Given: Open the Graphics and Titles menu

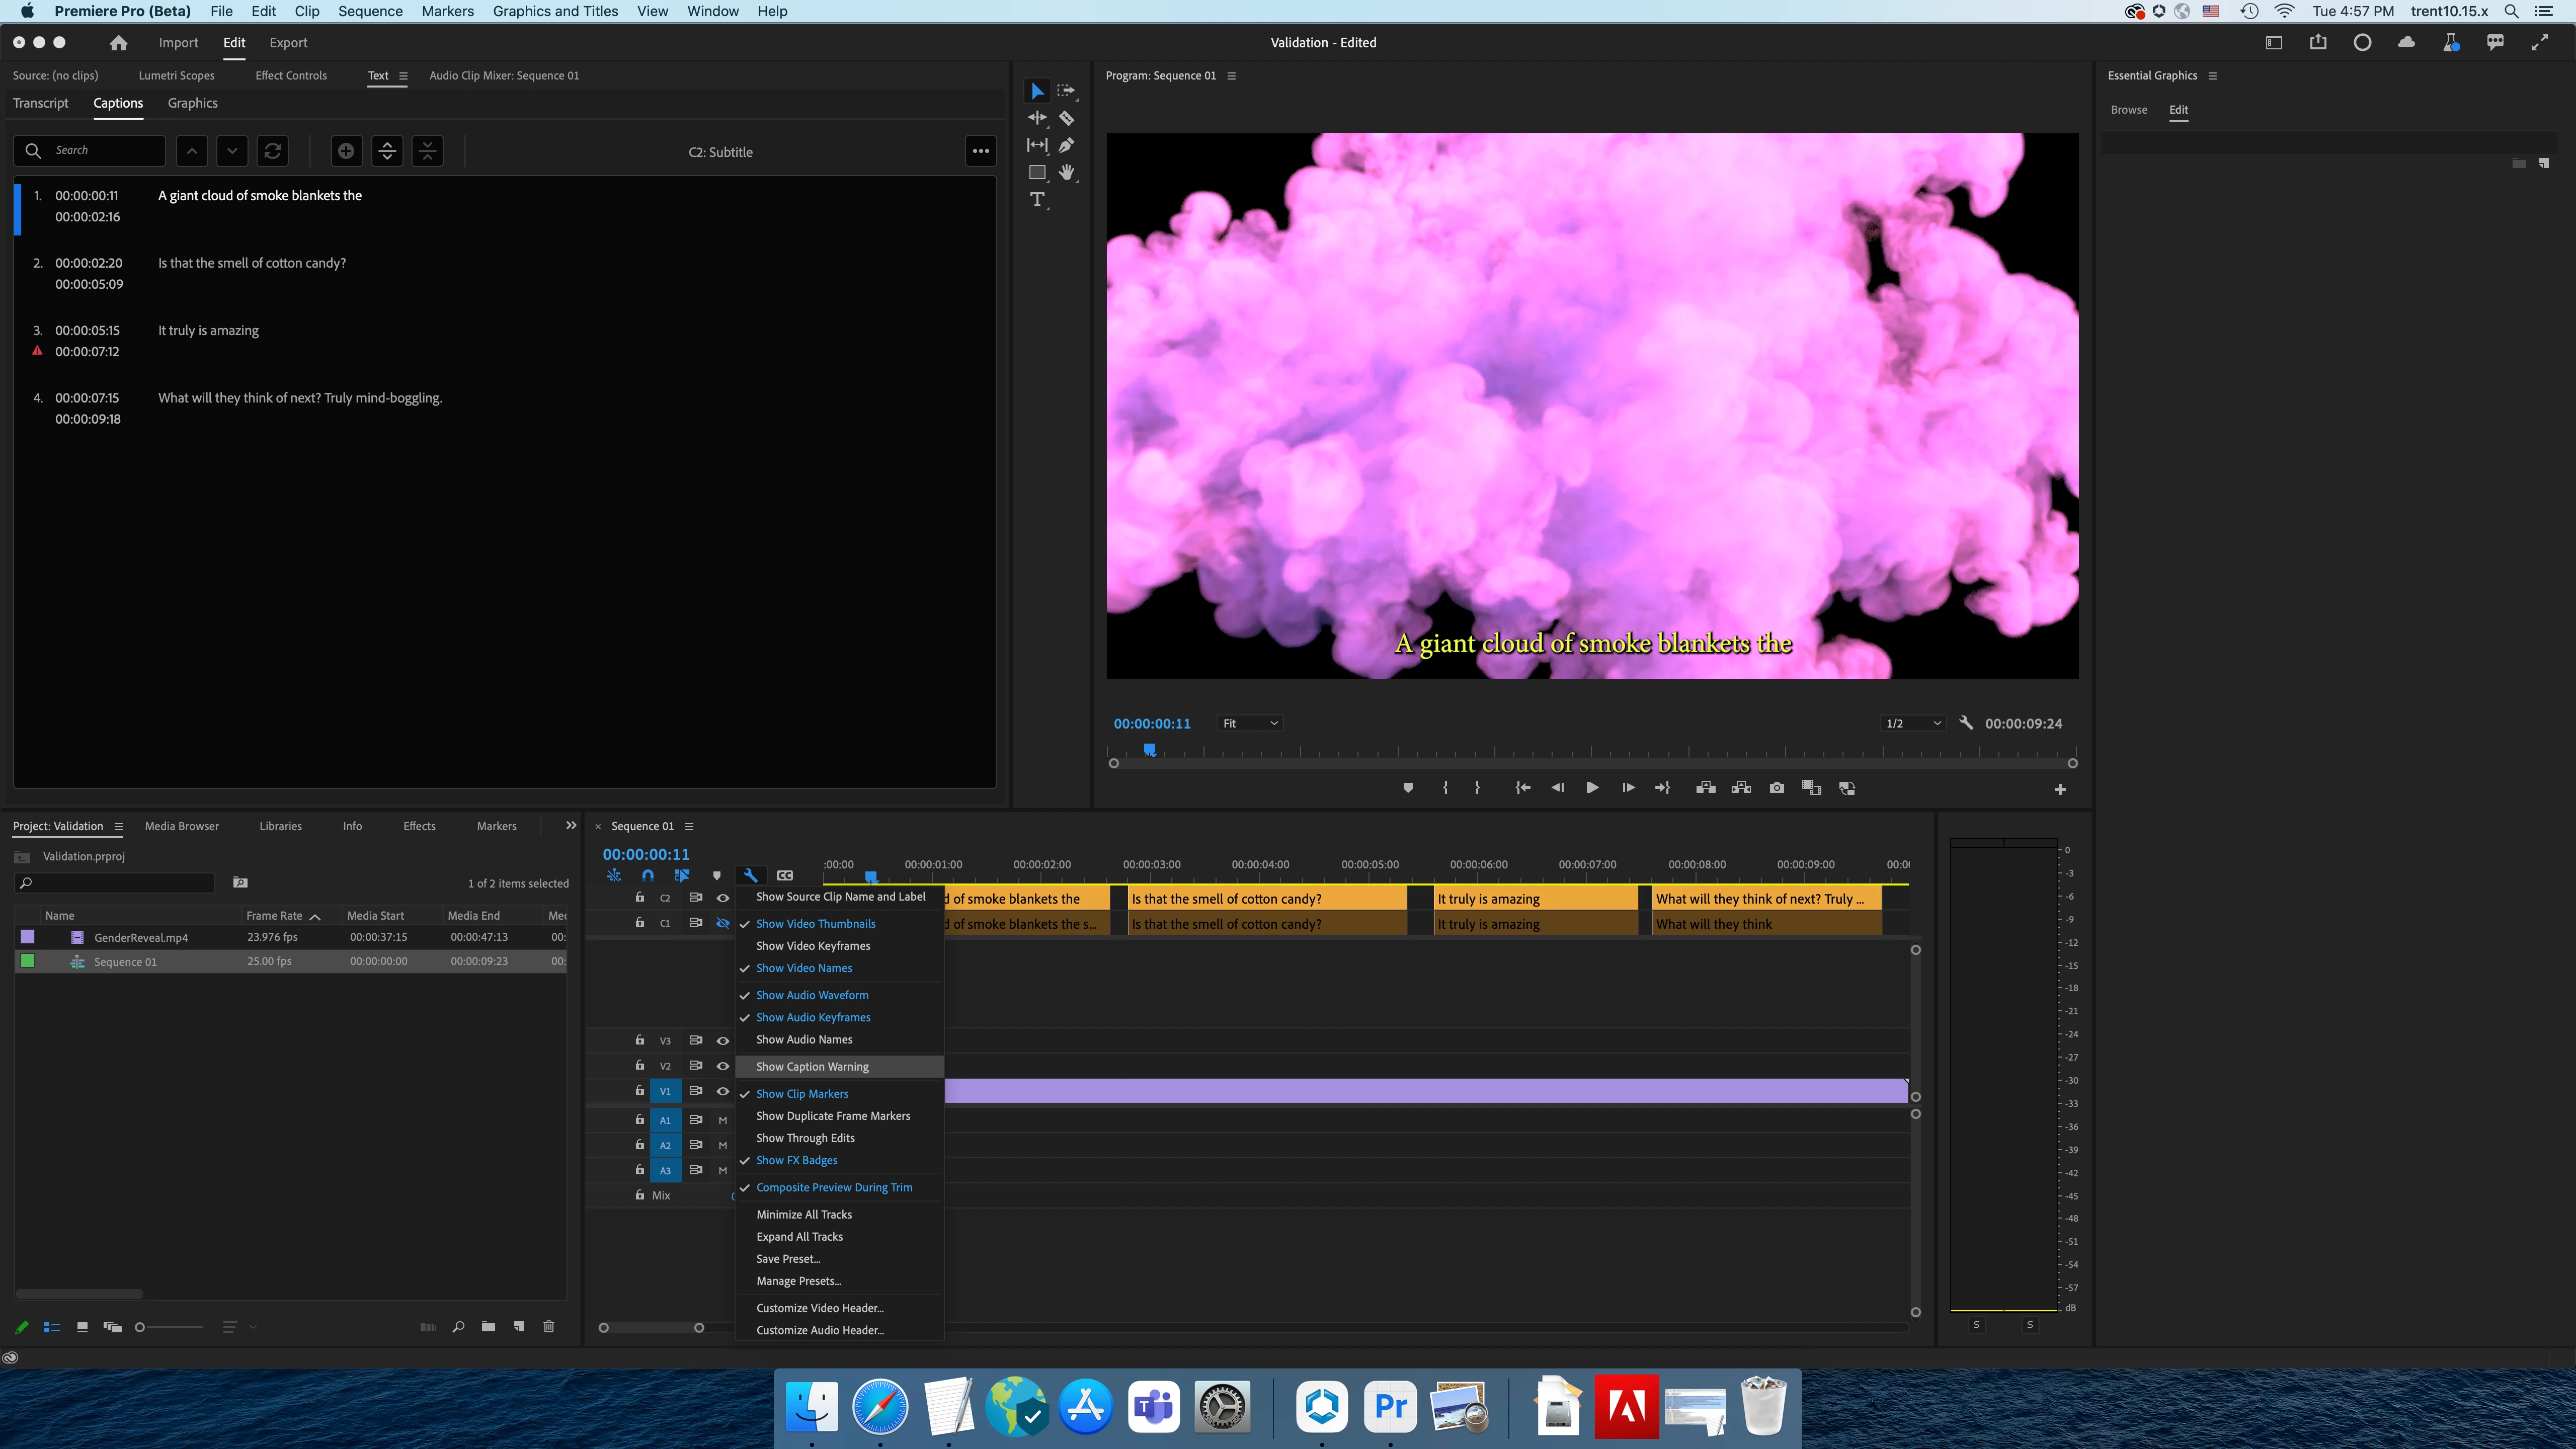Looking at the screenshot, I should pos(555,11).
